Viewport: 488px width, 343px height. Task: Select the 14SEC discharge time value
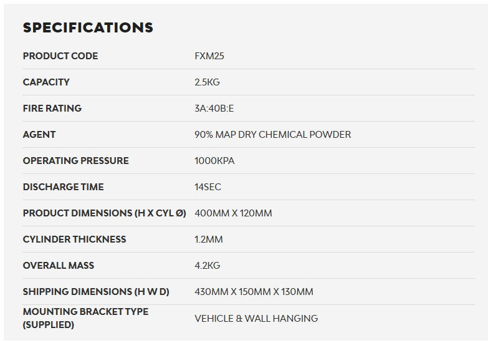point(208,187)
